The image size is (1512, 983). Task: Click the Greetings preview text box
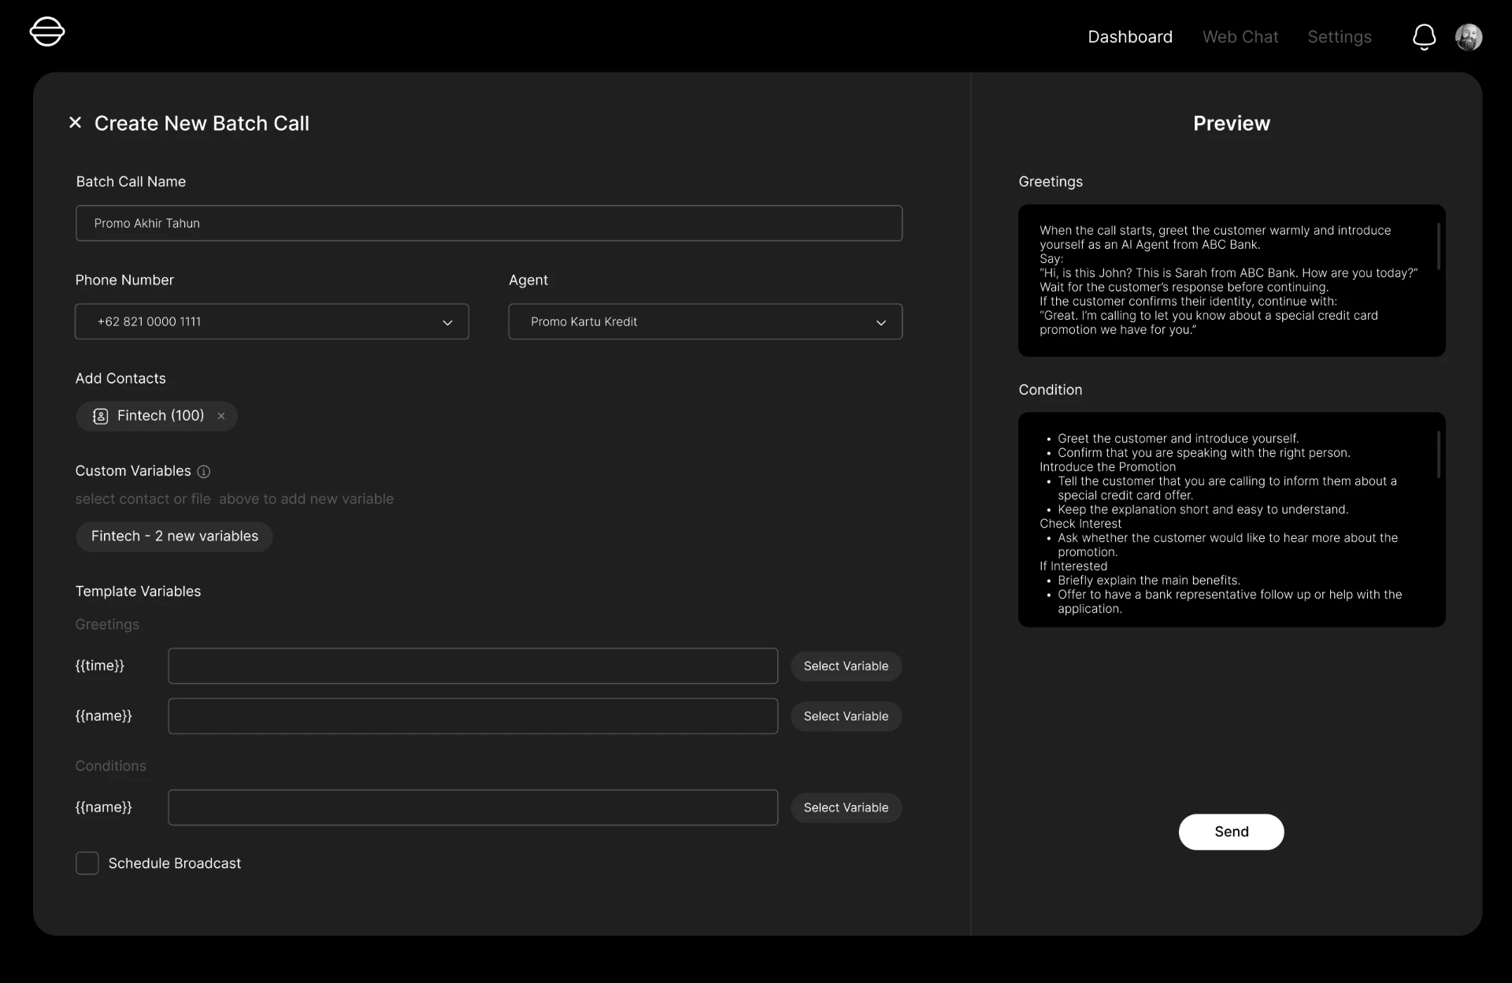pyautogui.click(x=1231, y=280)
